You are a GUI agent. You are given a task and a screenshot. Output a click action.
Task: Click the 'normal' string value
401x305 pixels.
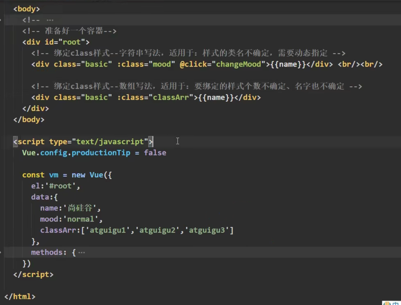[81, 219]
